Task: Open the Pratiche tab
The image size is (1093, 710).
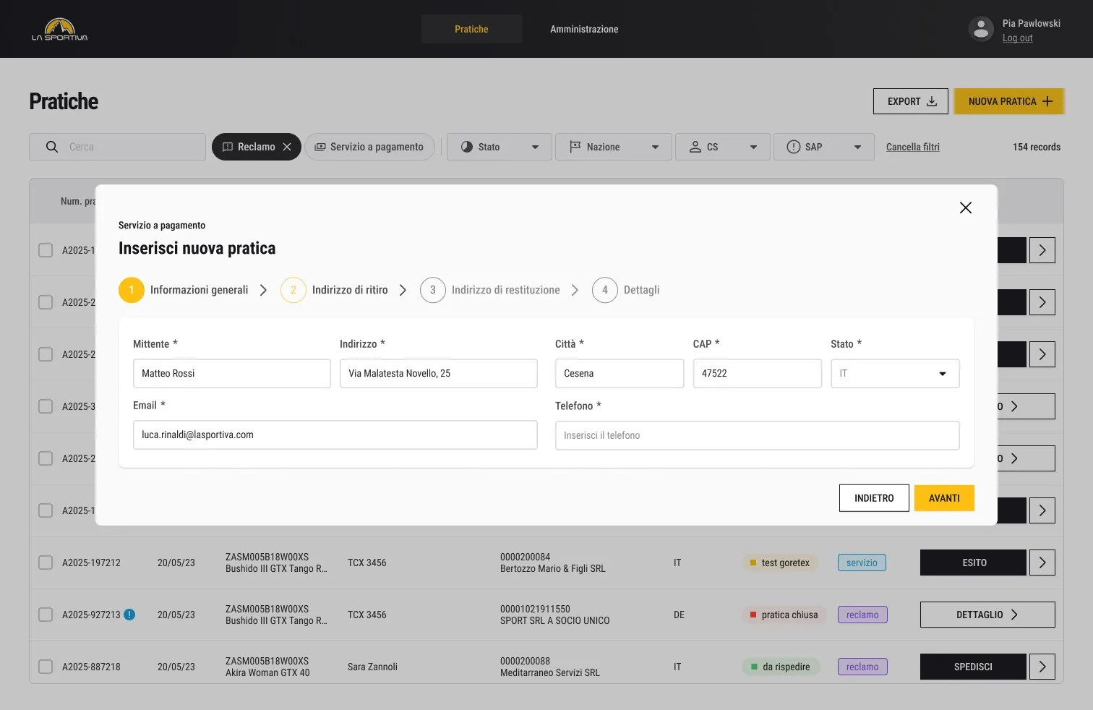Action: point(471,29)
